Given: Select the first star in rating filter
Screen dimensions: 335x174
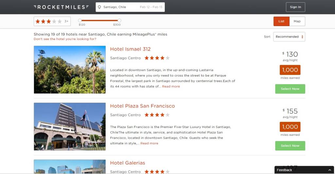Looking at the screenshot, I should pyautogui.click(x=38, y=21).
